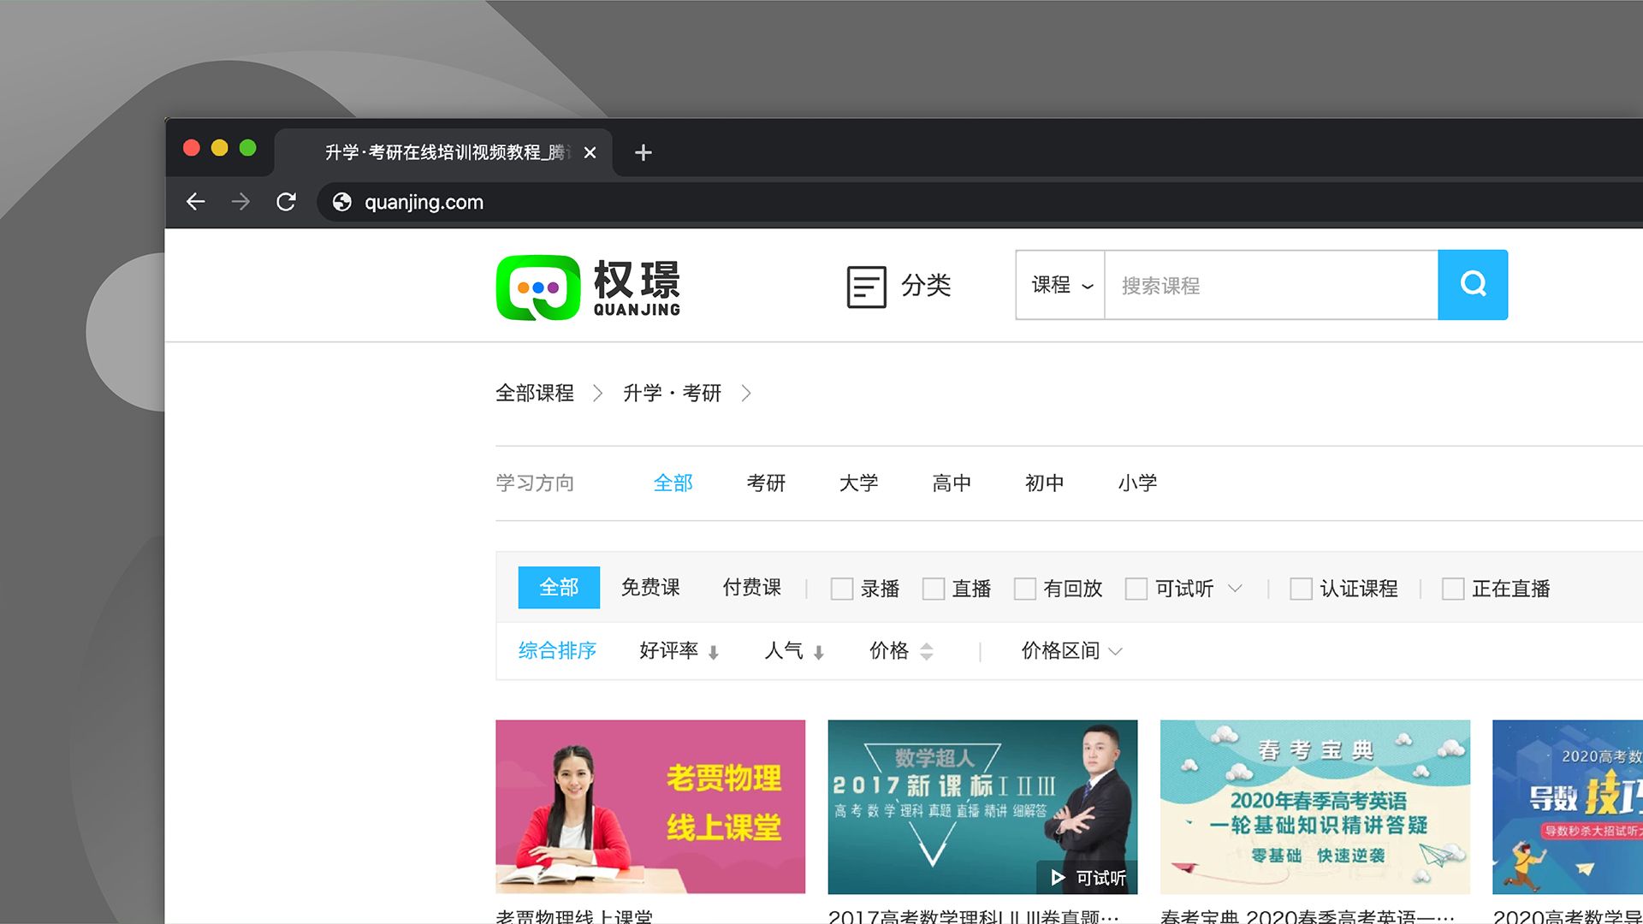Image resolution: width=1643 pixels, height=924 pixels.
Task: Select the 考研 study direction tab
Action: coord(766,483)
